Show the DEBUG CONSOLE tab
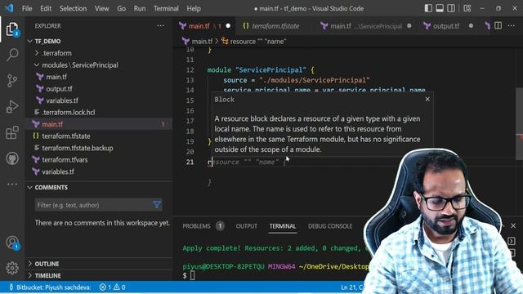 click(x=330, y=226)
